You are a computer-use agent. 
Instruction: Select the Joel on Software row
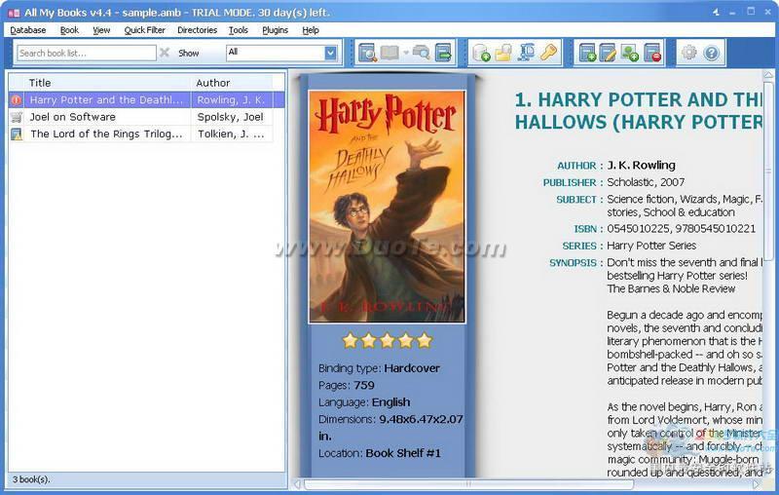coord(140,117)
